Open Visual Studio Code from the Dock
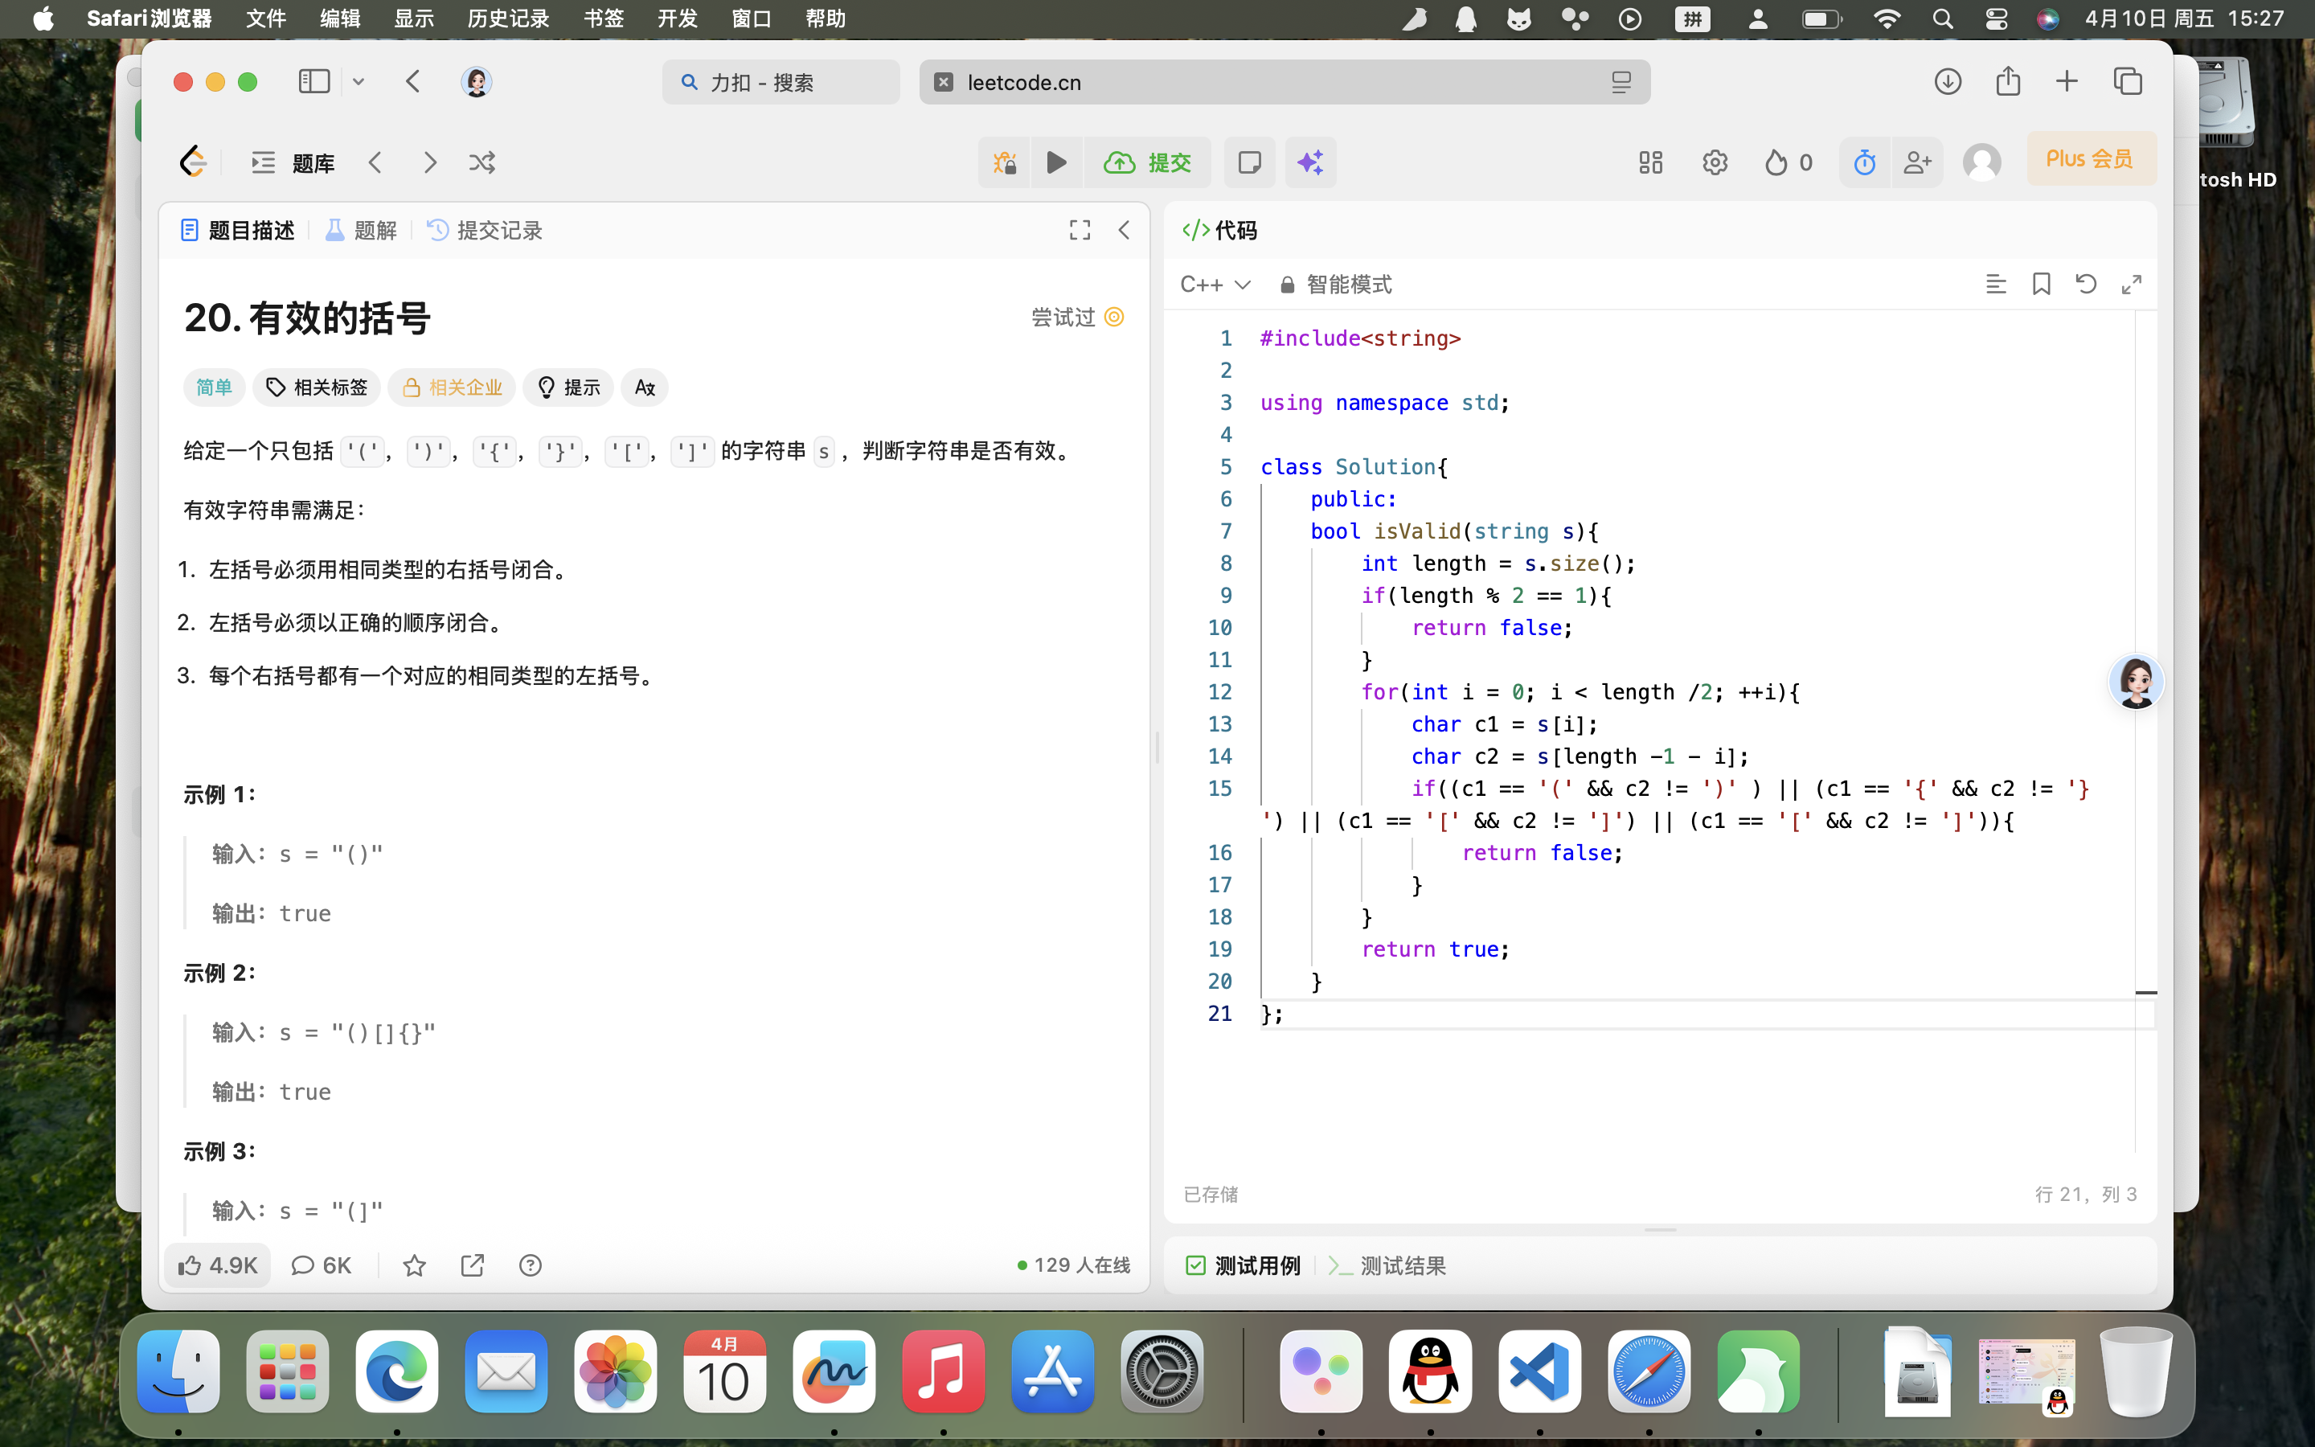2315x1447 pixels. [1539, 1371]
